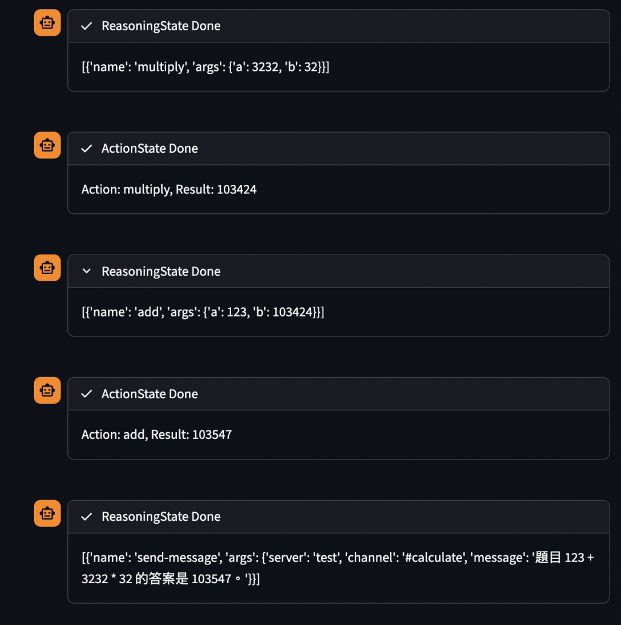Click the add args text with 123 and 103424
The width and height of the screenshot is (621, 625).
[203, 312]
